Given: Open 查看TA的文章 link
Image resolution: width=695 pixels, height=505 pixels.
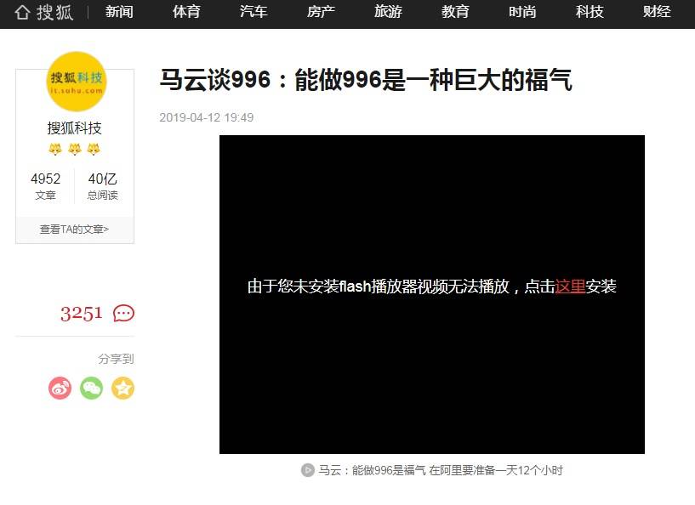Looking at the screenshot, I should tap(75, 230).
